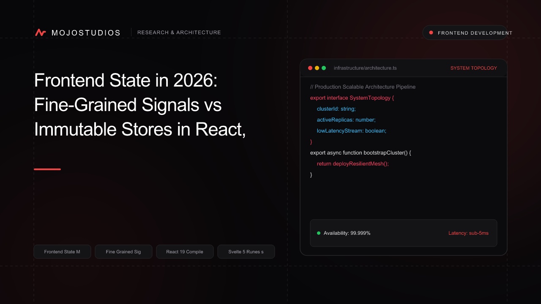
Task: Select the Svelte 5 Runes s tag
Action: click(x=246, y=252)
